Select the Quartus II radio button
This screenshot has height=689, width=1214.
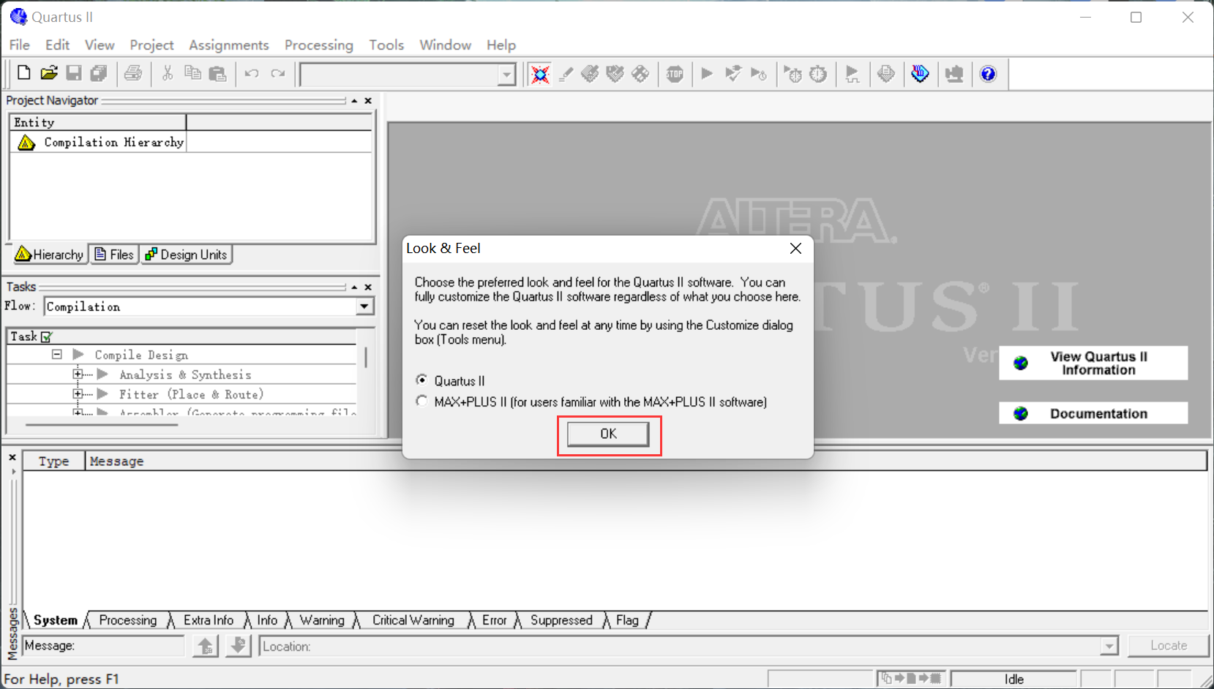(x=421, y=380)
